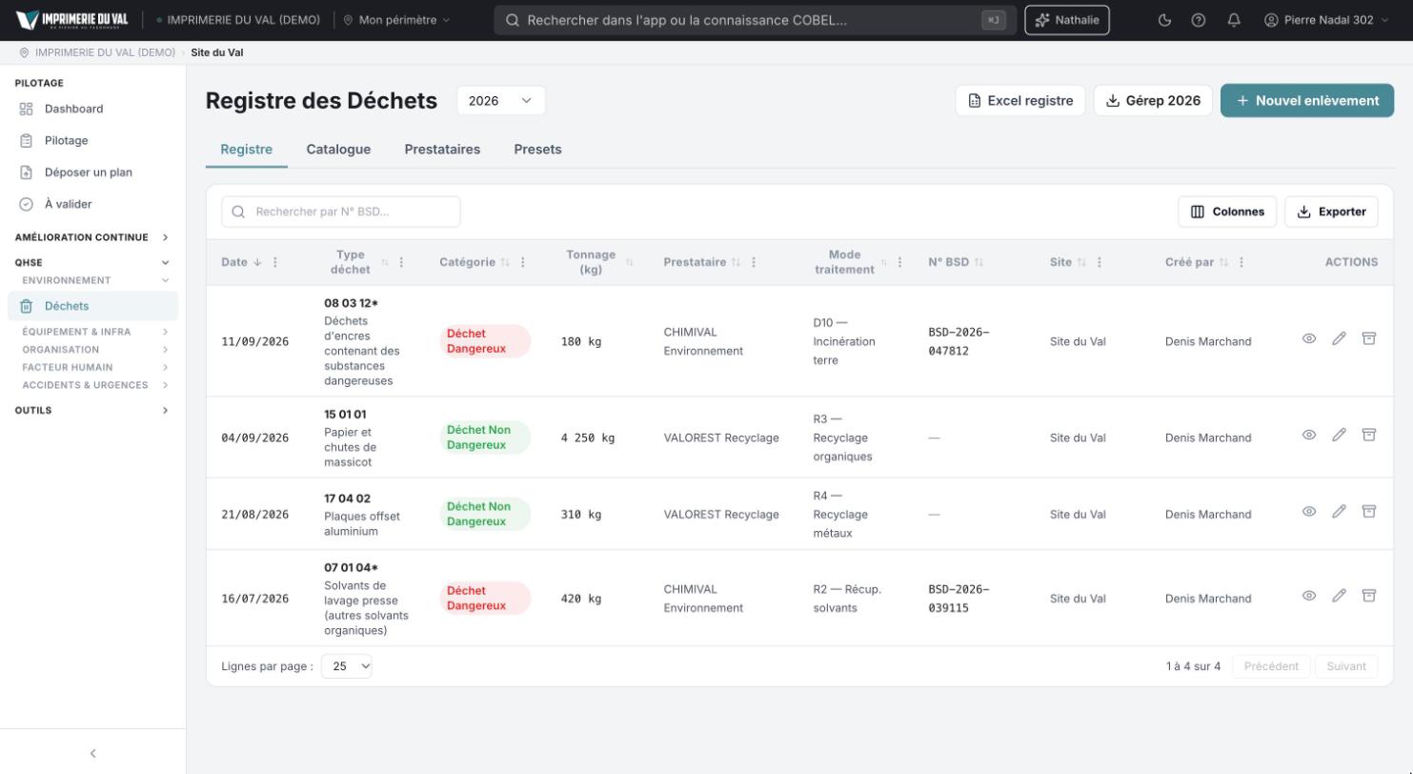View the 21/08/2026 Plaques offset entry
1413x774 pixels.
[x=1309, y=511]
